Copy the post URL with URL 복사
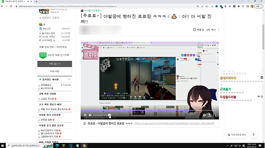The image size is (265, 148). click(x=211, y=30)
